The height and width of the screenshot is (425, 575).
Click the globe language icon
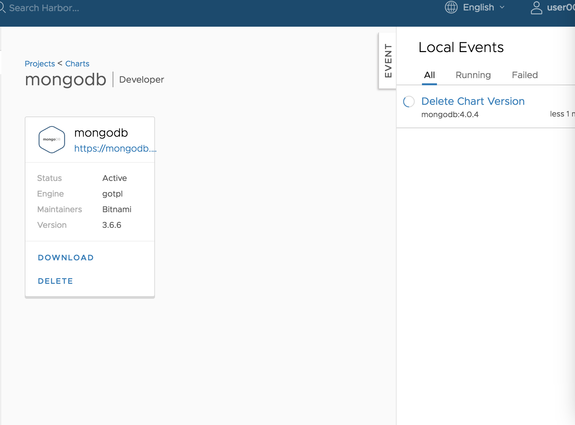(451, 7)
